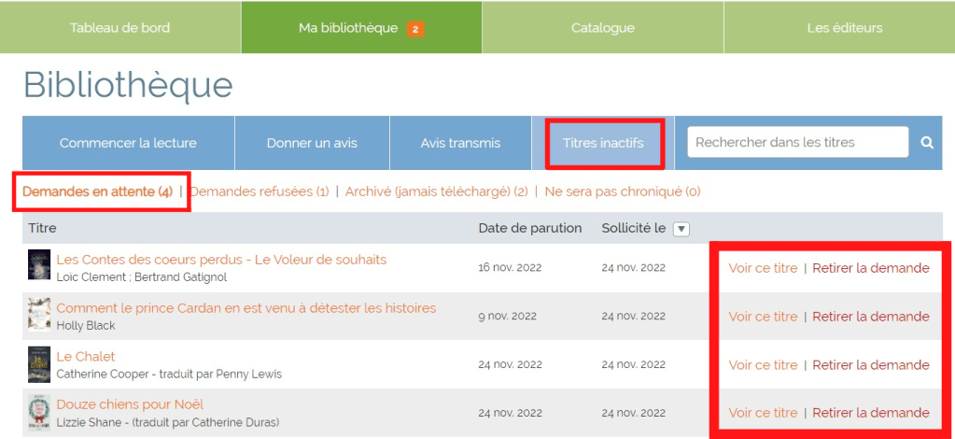This screenshot has height=439, width=955.
Task: Open the Le Chalet book cover thumbnail
Action: click(39, 364)
